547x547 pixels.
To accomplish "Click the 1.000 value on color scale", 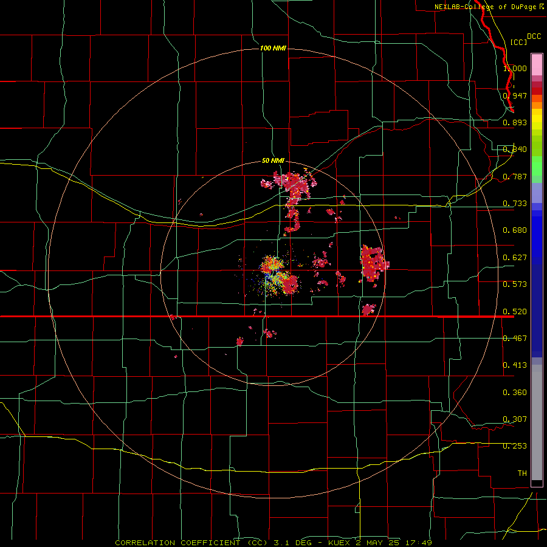I will point(515,68).
